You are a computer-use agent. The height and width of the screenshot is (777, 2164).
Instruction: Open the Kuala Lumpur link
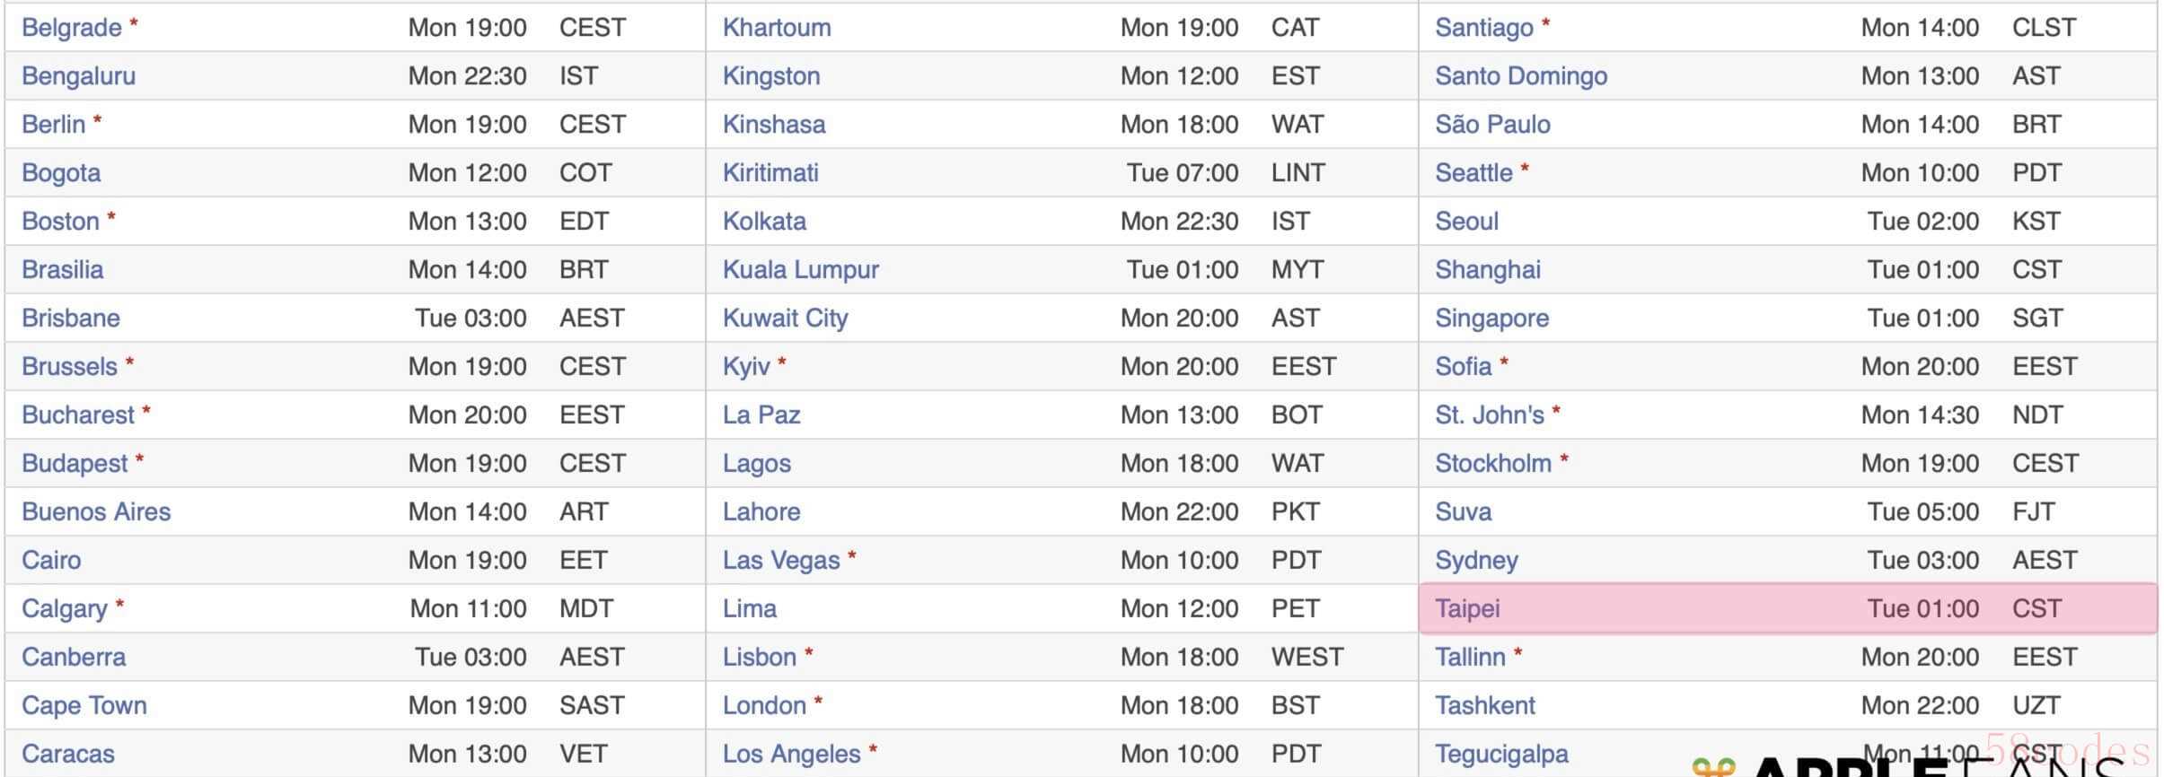tap(801, 270)
